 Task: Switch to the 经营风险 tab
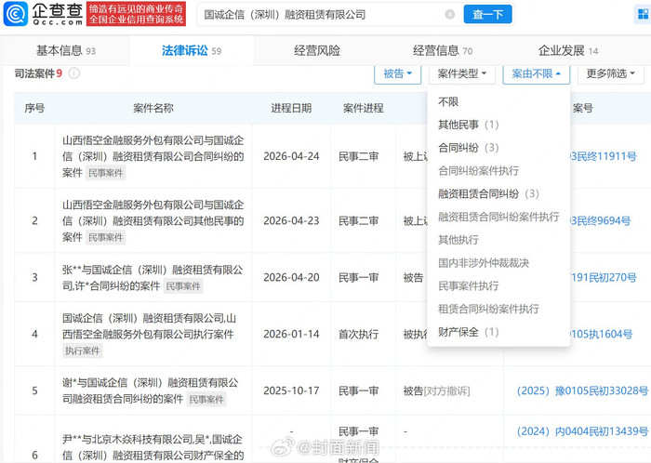[316, 51]
